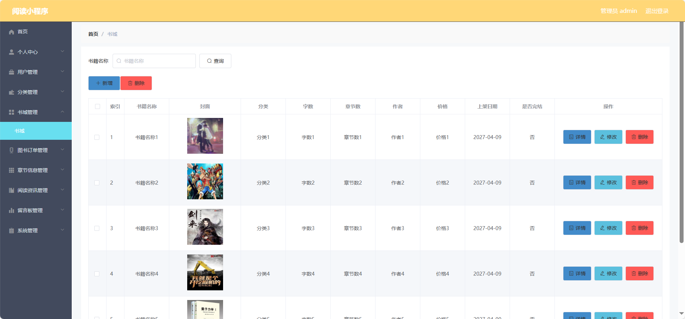The image size is (685, 319).
Task: Click the pencil icon on 修改 for 书籍名称2
Action: click(603, 182)
